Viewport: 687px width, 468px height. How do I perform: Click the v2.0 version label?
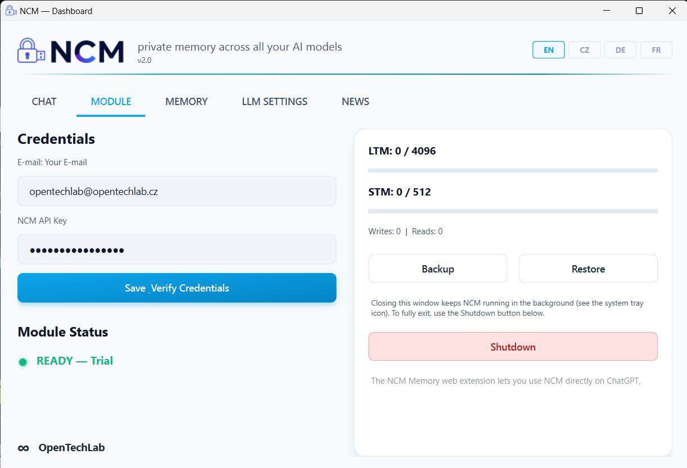click(x=144, y=60)
